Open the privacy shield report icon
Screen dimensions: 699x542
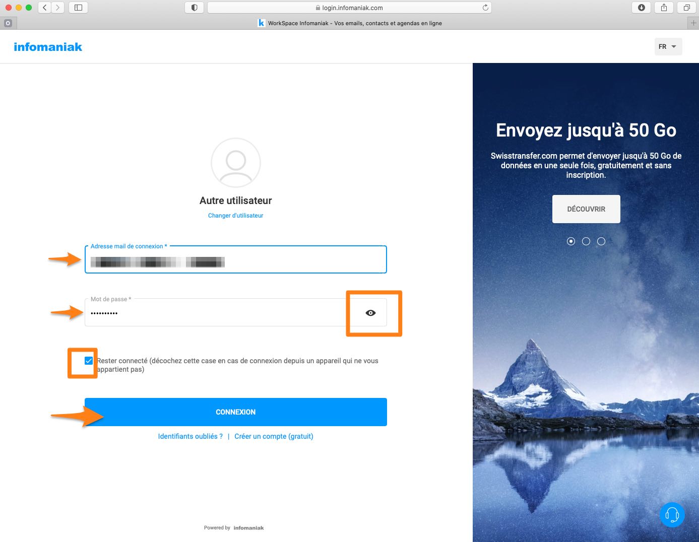(195, 8)
